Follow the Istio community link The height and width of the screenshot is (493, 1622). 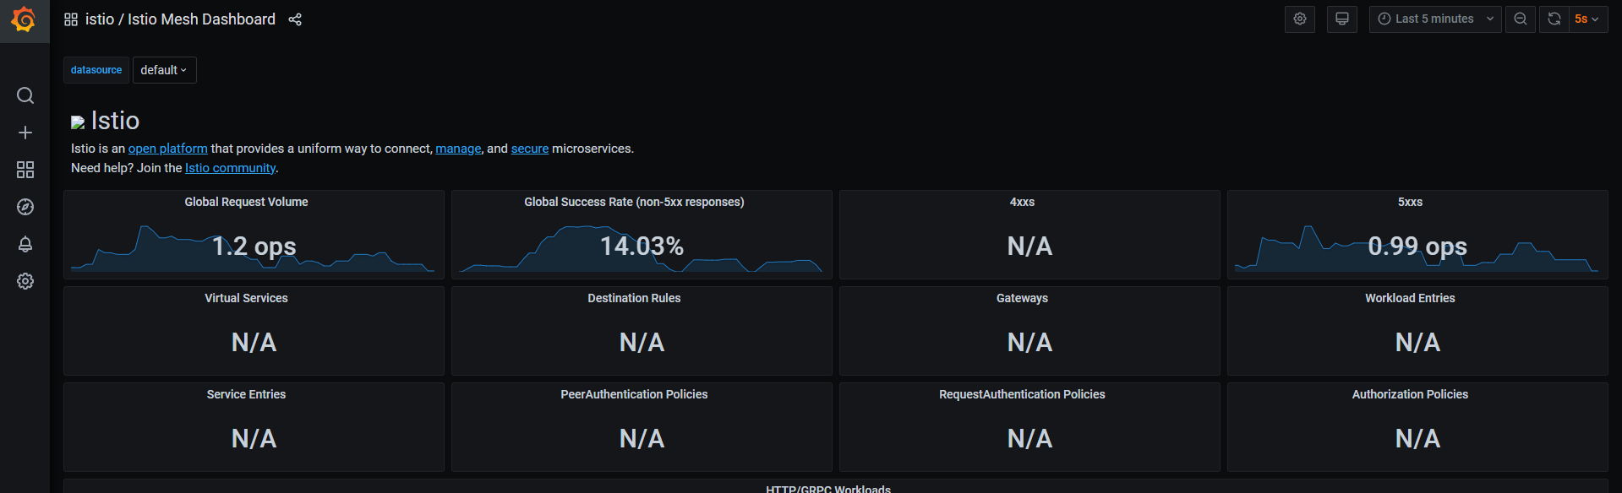[230, 168]
